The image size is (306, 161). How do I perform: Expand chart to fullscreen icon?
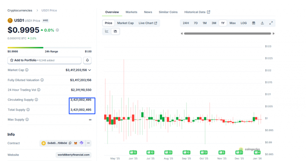coord(271,23)
